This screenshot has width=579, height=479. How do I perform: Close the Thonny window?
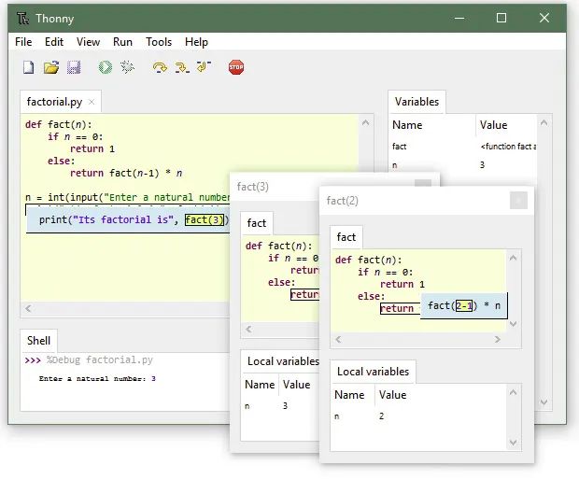pos(544,18)
